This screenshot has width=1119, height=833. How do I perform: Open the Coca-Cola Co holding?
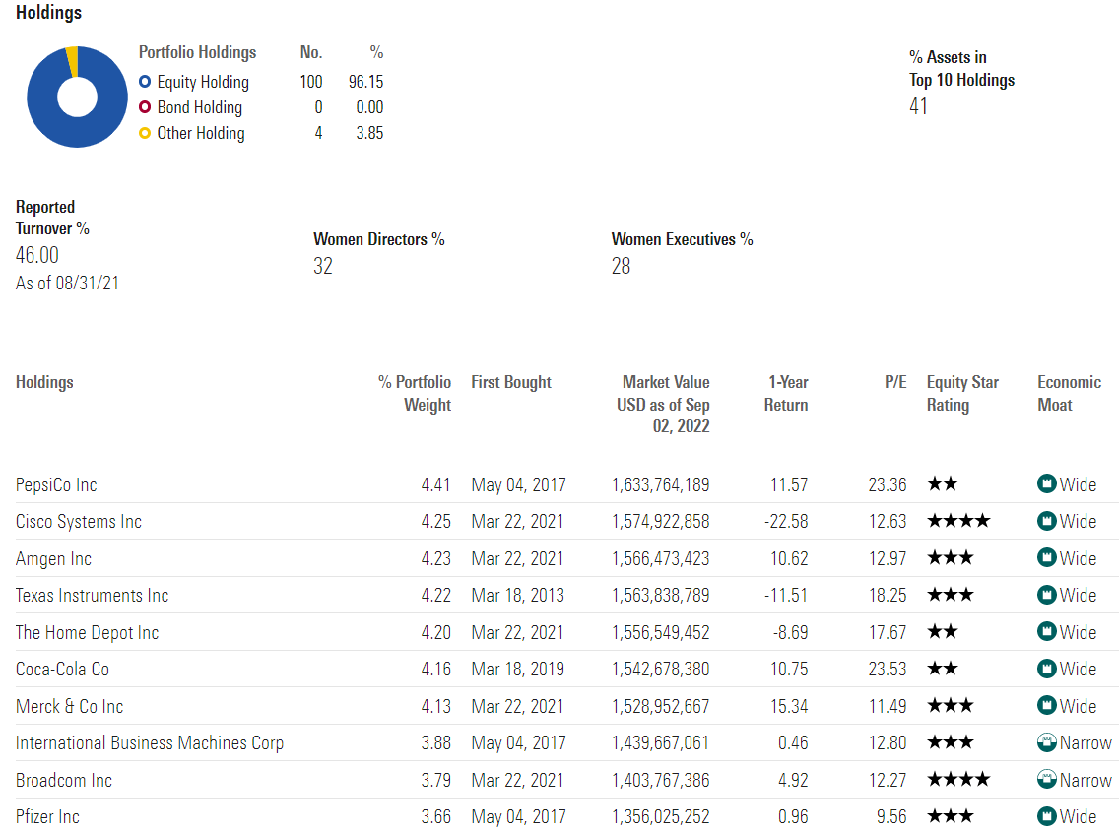tap(62, 670)
